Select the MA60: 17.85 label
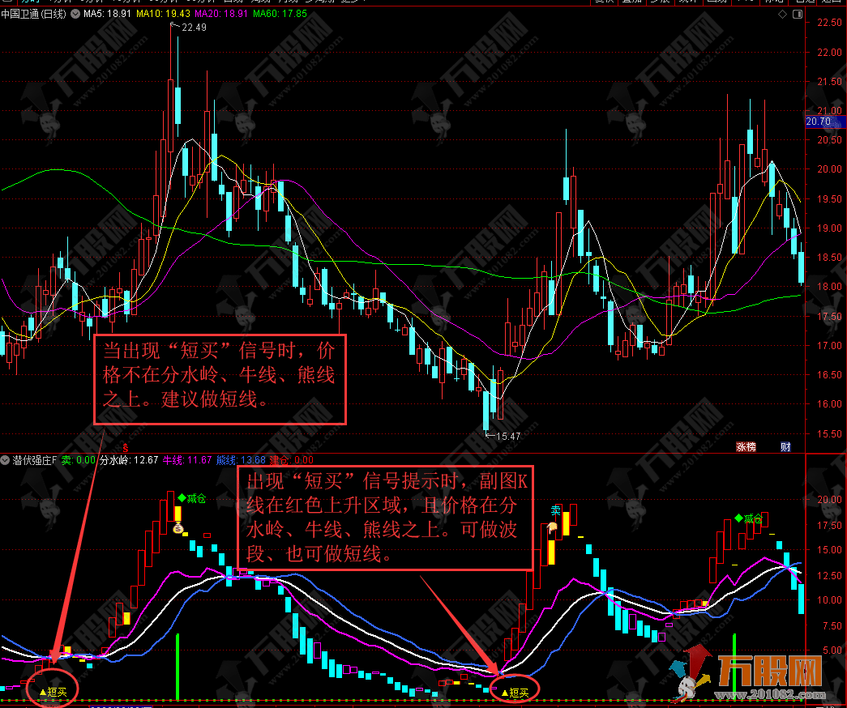 (280, 14)
